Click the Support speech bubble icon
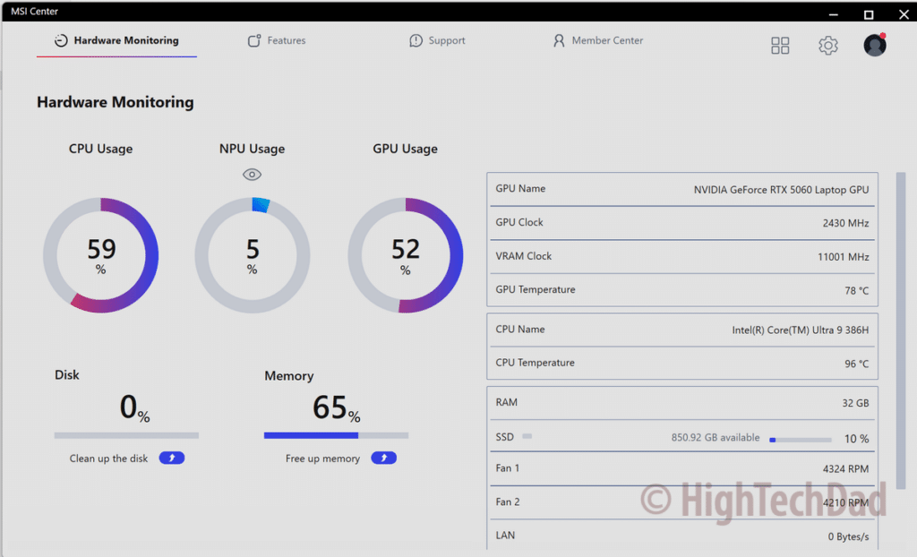 [416, 40]
